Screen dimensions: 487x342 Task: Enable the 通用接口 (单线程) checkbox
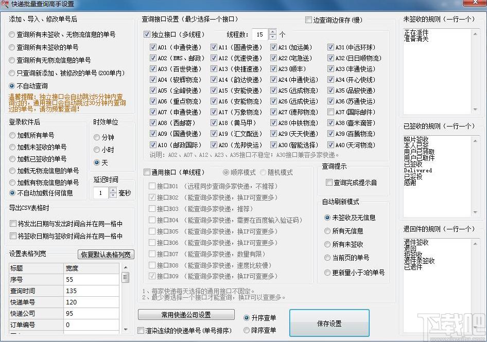147,172
